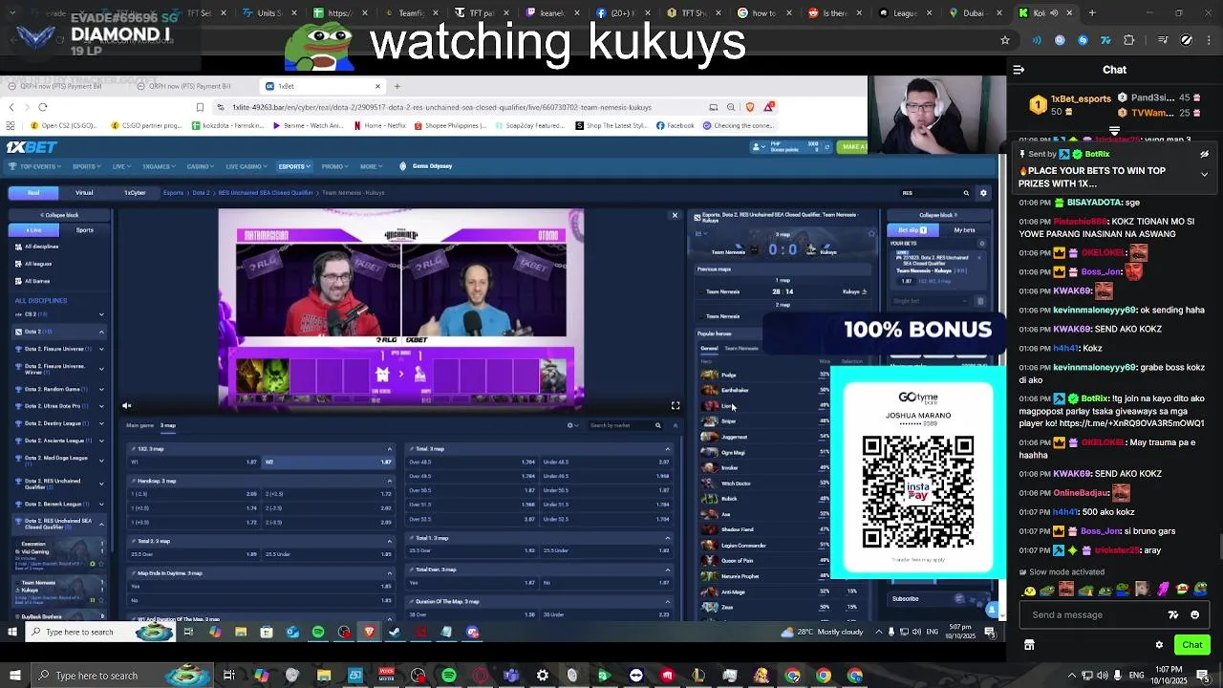Open the Brave shield icon in address bar
The width and height of the screenshot is (1223, 688).
click(x=750, y=107)
